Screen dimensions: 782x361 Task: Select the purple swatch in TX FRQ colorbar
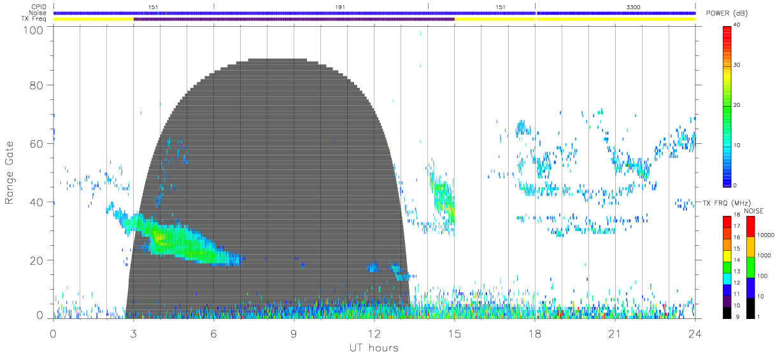pyautogui.click(x=727, y=302)
